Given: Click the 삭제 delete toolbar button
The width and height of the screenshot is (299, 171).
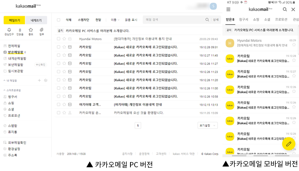Looking at the screenshot, I should tap(68, 20).
